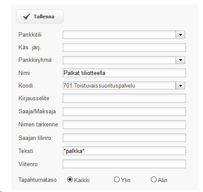Click the Teksti field containing *palkka*
Screen dimensions: 203x192
point(125,151)
